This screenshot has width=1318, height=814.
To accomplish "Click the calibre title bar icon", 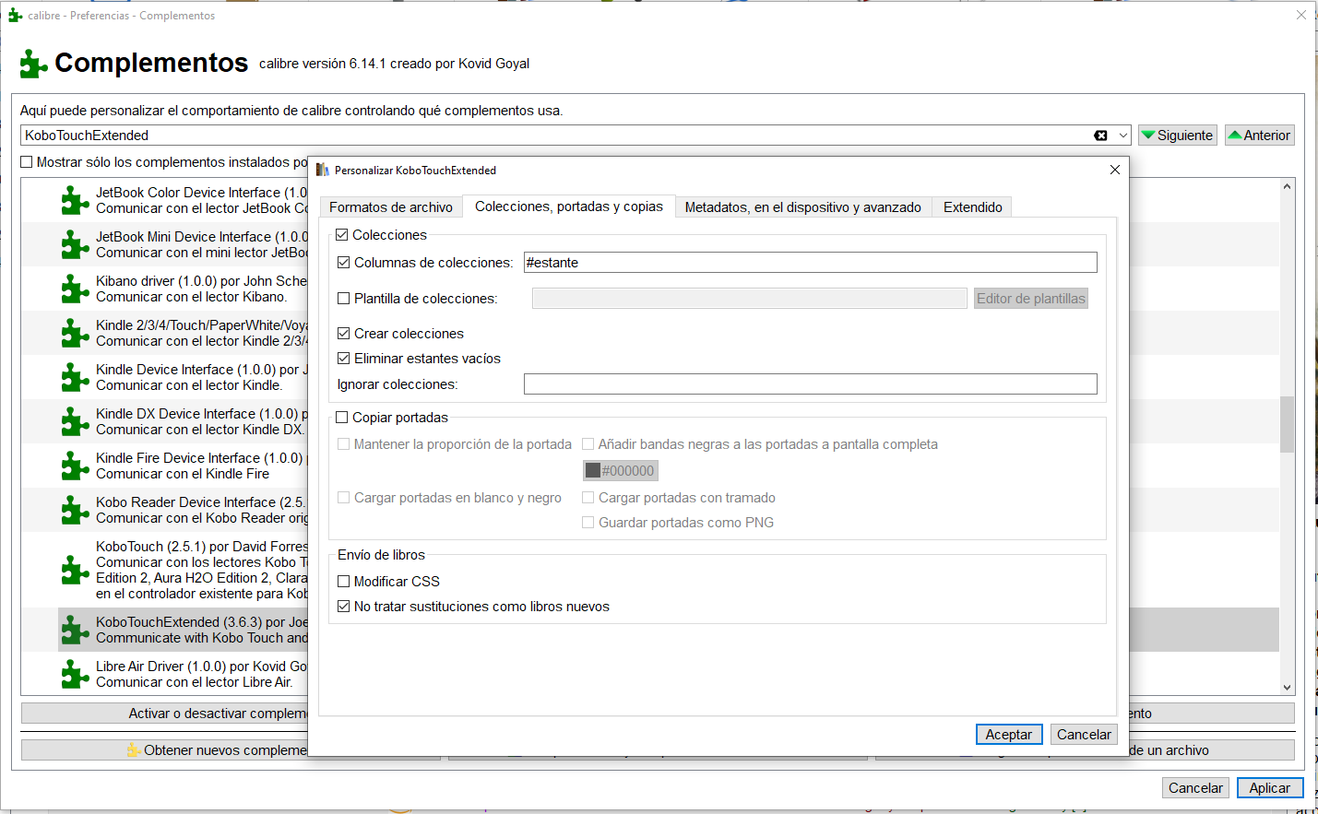I will click(x=15, y=15).
